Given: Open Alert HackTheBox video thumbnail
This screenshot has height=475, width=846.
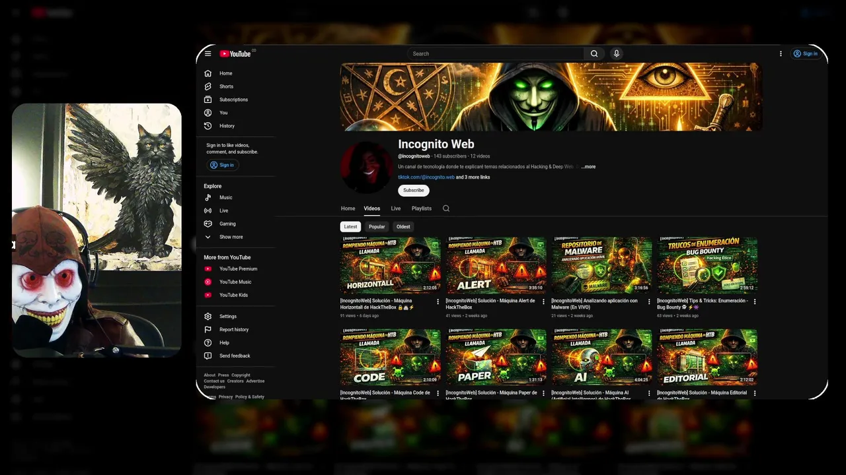Looking at the screenshot, I should coord(496,265).
